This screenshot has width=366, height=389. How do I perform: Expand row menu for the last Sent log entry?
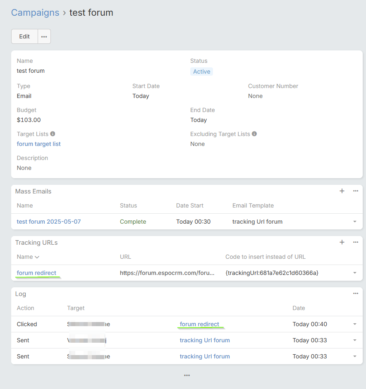355,357
